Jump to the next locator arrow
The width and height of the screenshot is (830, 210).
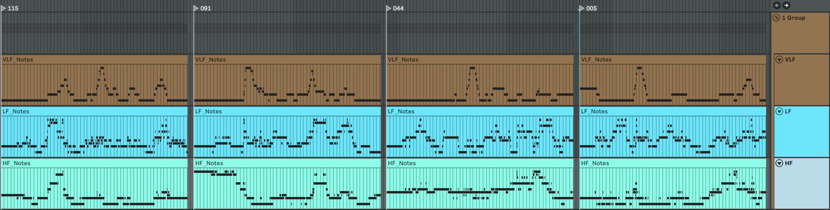point(786,5)
